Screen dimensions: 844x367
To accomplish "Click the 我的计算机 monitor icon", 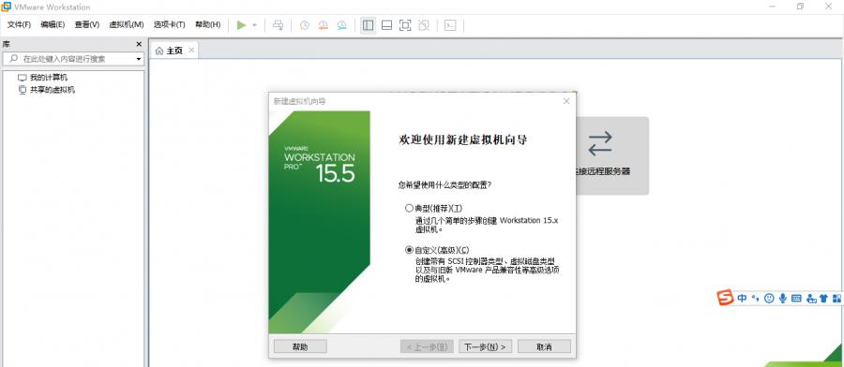I will tap(23, 78).
